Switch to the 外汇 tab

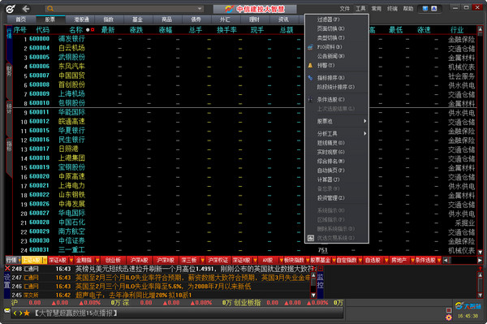(x=225, y=19)
